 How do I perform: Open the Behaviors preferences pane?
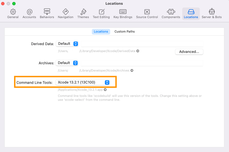click(x=47, y=14)
